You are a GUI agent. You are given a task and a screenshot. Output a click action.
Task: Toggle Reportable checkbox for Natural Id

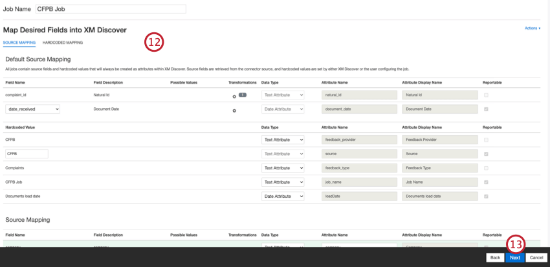click(x=486, y=95)
